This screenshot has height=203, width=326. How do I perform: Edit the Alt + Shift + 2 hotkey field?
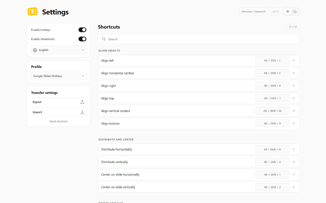(x=273, y=187)
